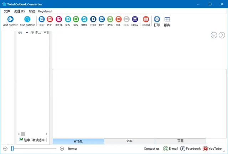
Task: Click the zoom slider handle
Action: (x=12, y=149)
